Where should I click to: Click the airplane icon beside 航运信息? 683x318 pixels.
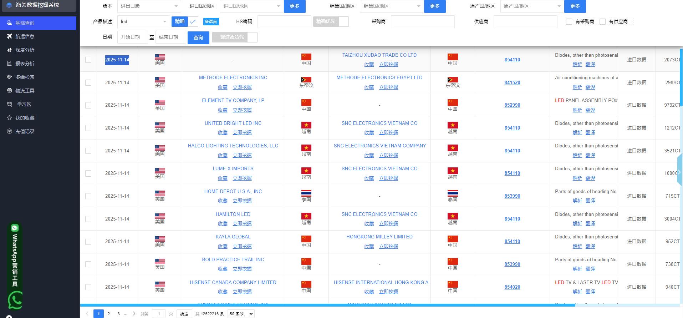[10, 36]
